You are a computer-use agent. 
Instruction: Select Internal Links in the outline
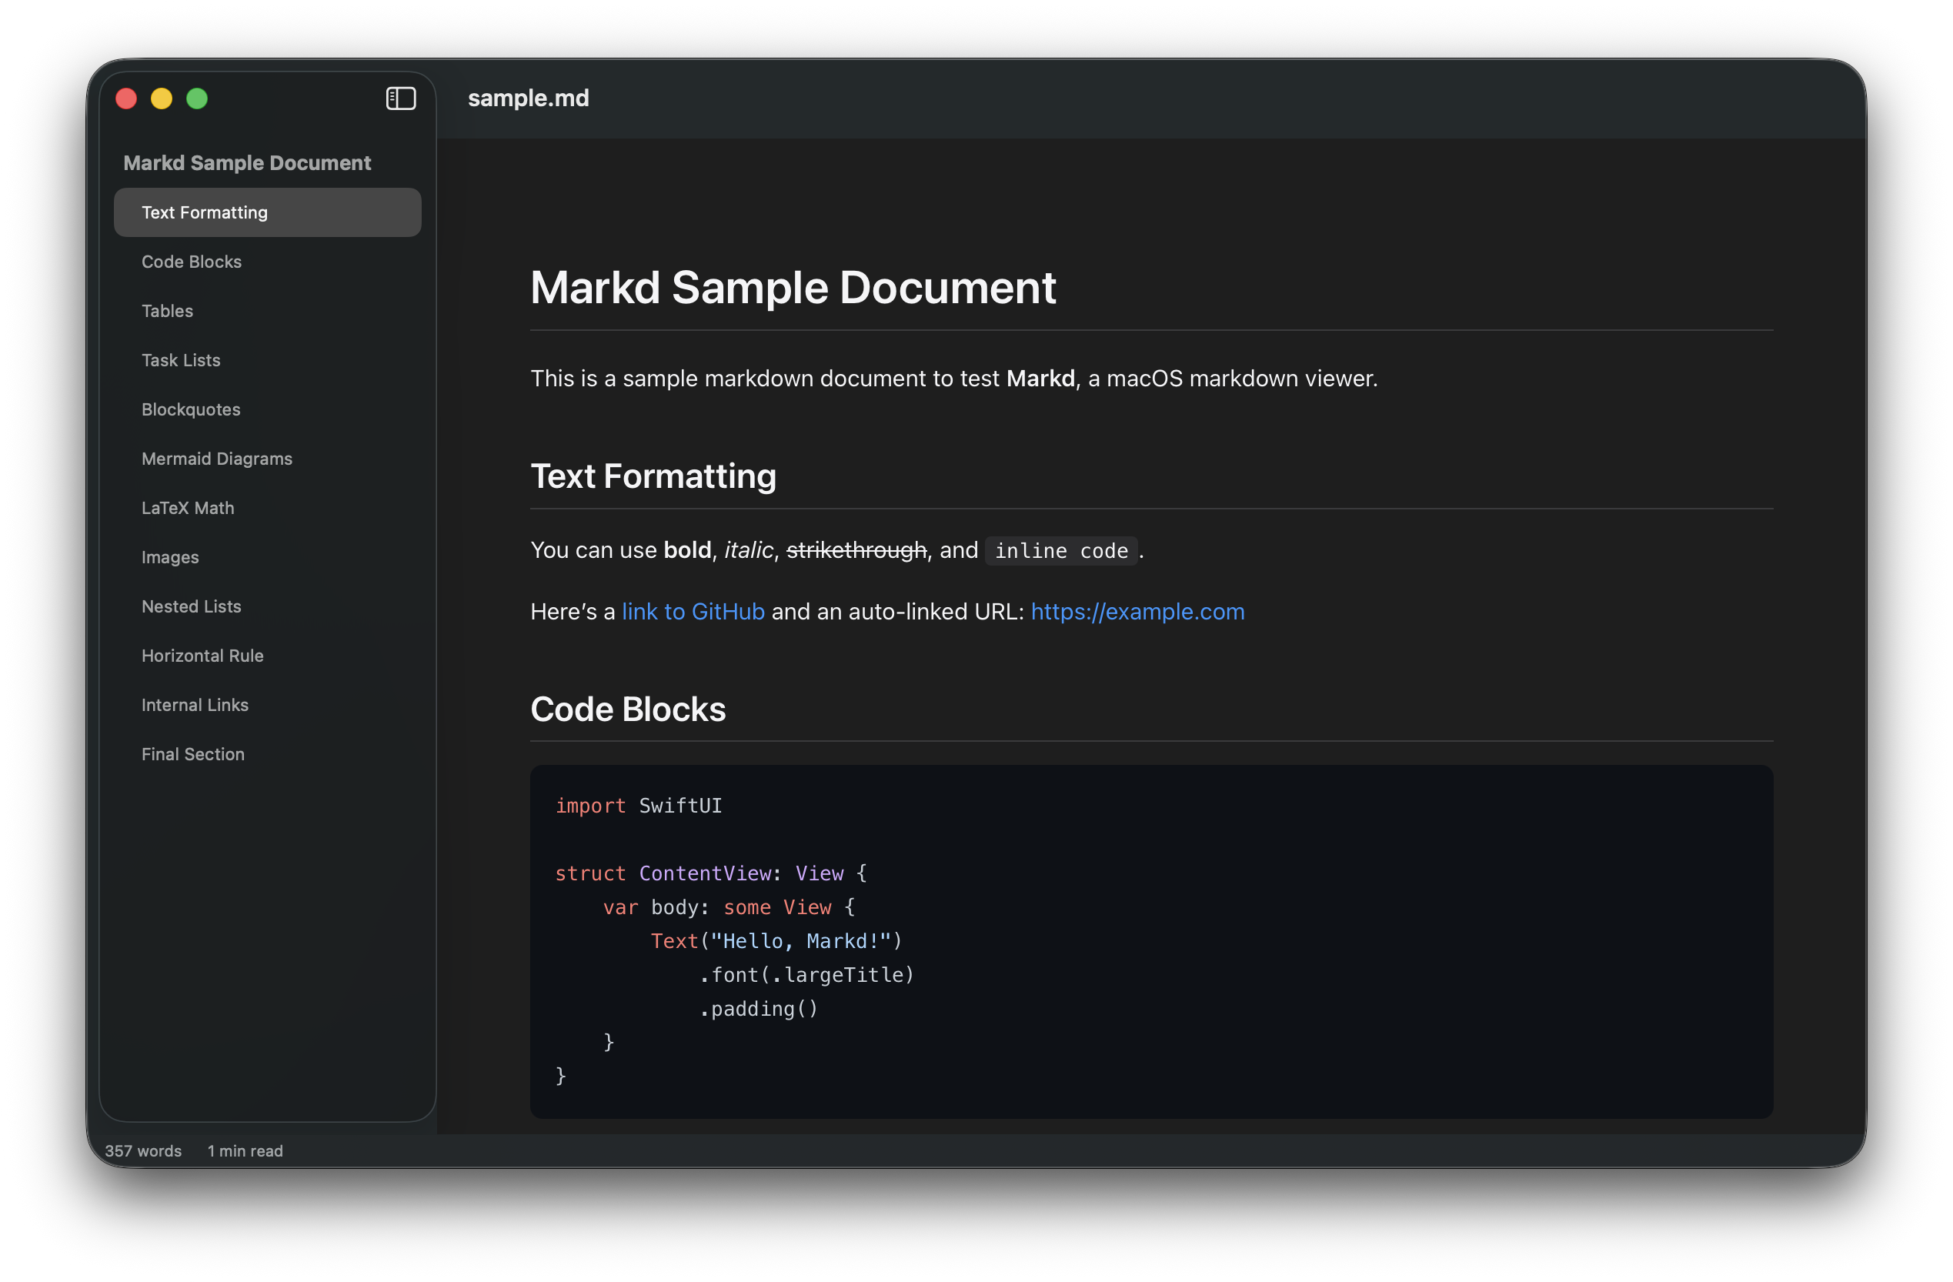coord(195,704)
